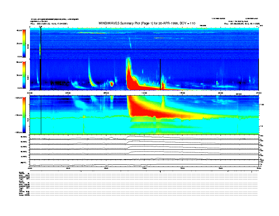Image resolution: width=279 pixels, height=216 pixels.
Task: Click the 16:00 label below RAD1 panel
Action: click(x=182, y=93)
